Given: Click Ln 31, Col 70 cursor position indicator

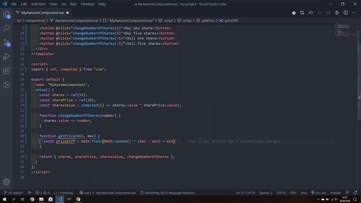Looking at the screenshot, I should tap(245, 193).
